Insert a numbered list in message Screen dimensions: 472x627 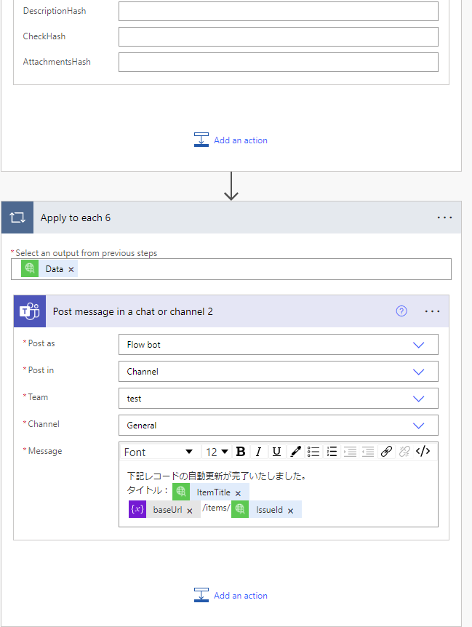332,452
